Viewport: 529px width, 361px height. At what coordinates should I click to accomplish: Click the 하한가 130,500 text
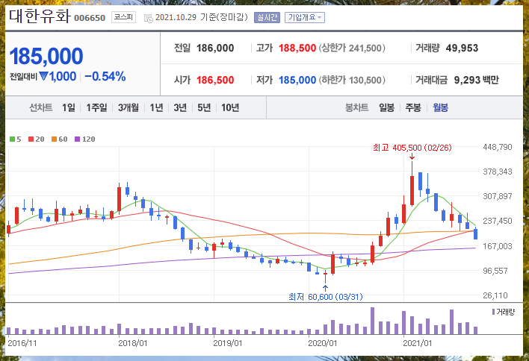pyautogui.click(x=352, y=80)
